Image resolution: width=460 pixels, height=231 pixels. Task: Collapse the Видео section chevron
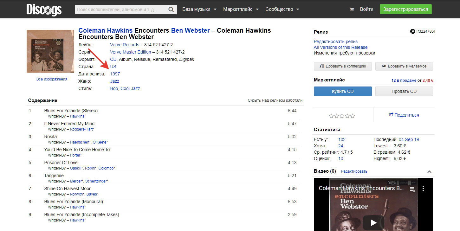tap(429, 172)
